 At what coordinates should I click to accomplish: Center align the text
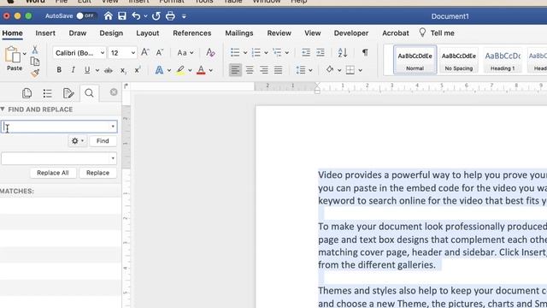pos(250,70)
